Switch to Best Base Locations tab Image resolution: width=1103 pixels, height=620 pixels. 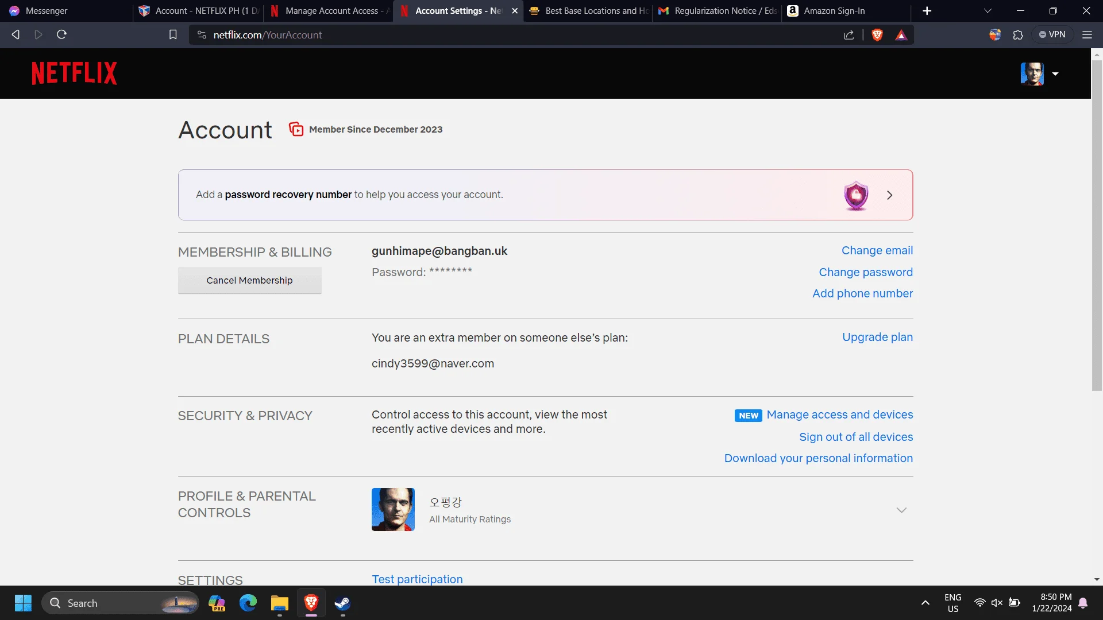588,11
